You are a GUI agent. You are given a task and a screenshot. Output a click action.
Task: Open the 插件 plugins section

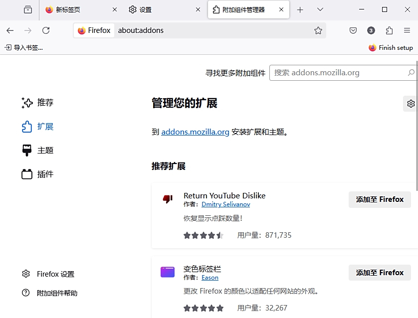44,174
